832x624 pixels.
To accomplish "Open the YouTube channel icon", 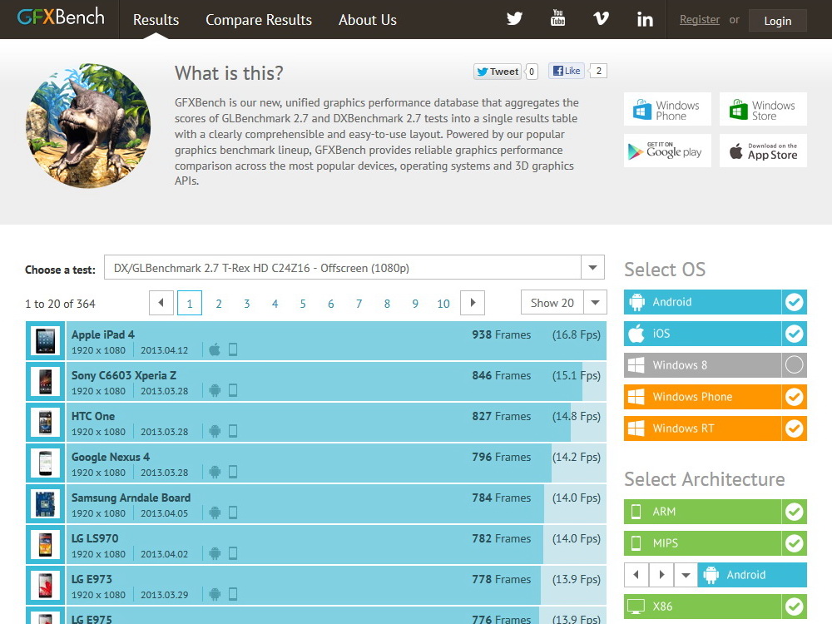I will [557, 18].
